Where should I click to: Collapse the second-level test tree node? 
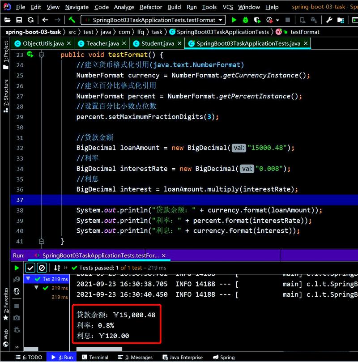coord(36,288)
